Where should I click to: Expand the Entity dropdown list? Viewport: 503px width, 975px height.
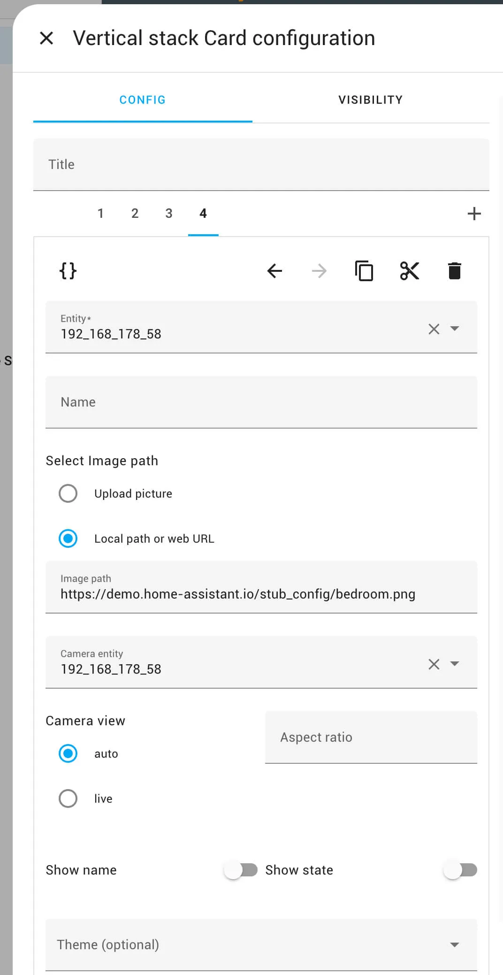point(454,329)
